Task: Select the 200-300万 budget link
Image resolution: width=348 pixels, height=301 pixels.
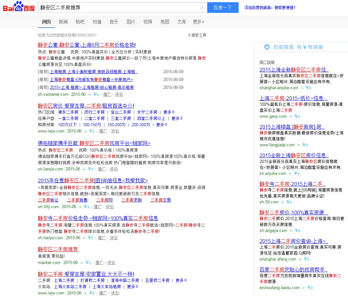Action: [141, 125]
